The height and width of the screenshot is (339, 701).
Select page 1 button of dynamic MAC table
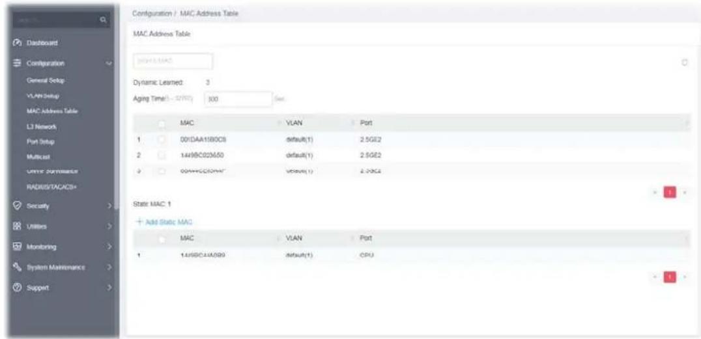coord(670,191)
